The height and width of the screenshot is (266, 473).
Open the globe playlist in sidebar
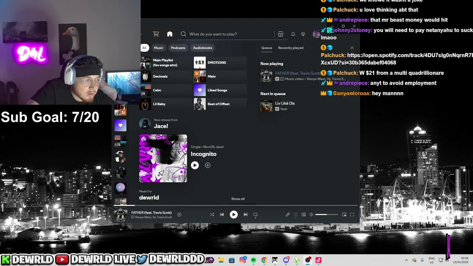pyautogui.click(x=120, y=188)
